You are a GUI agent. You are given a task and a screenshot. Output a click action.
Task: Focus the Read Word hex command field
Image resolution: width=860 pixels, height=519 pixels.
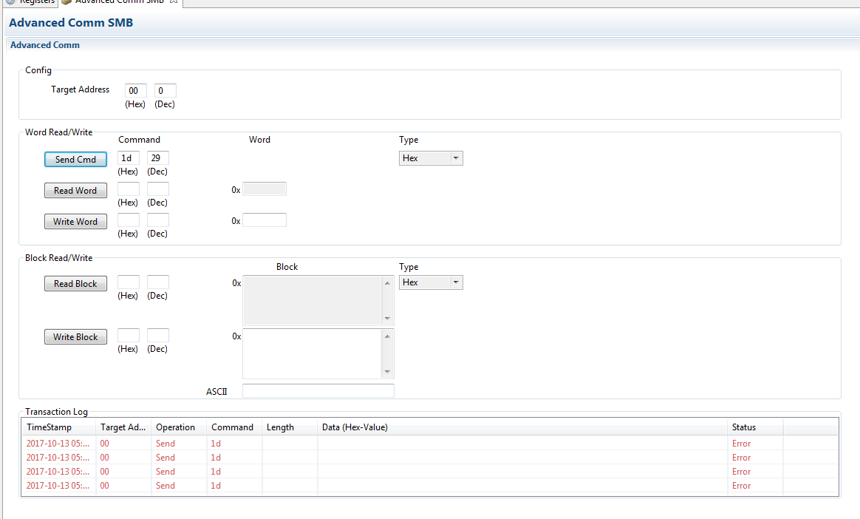coord(129,189)
